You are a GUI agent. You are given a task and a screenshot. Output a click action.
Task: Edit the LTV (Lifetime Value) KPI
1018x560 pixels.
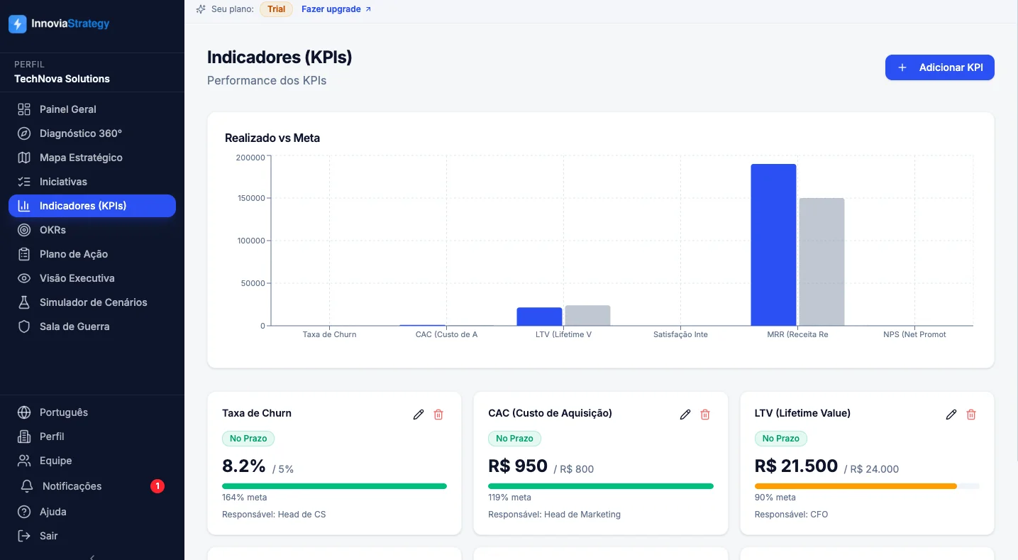[951, 414]
